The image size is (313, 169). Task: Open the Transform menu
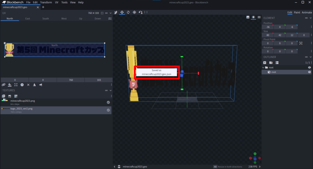[46, 2]
